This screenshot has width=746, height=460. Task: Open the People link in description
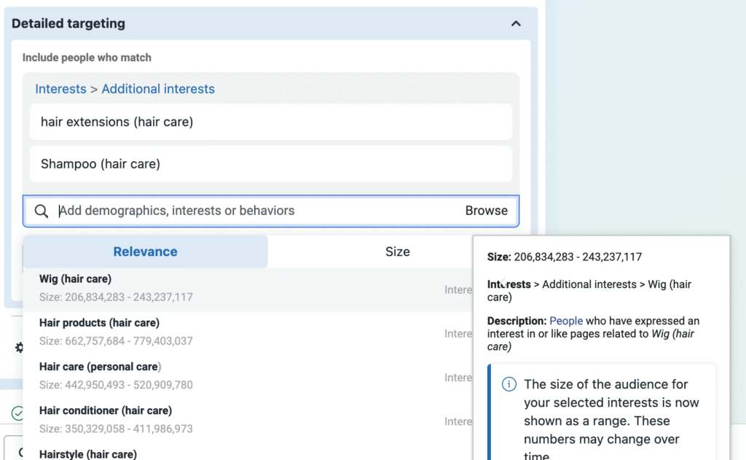(565, 321)
